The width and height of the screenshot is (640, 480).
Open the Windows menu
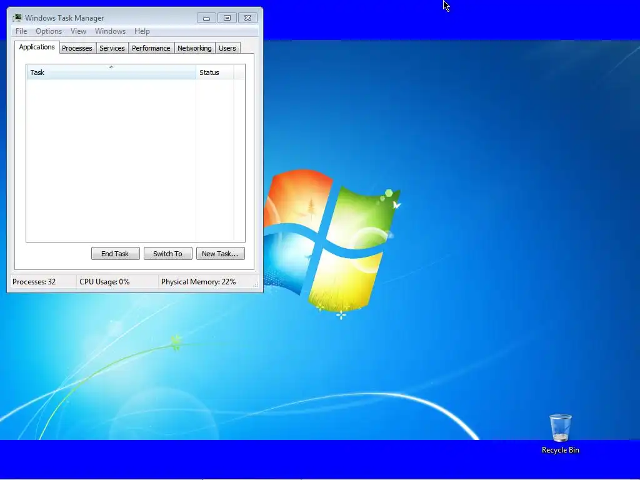[x=110, y=31]
